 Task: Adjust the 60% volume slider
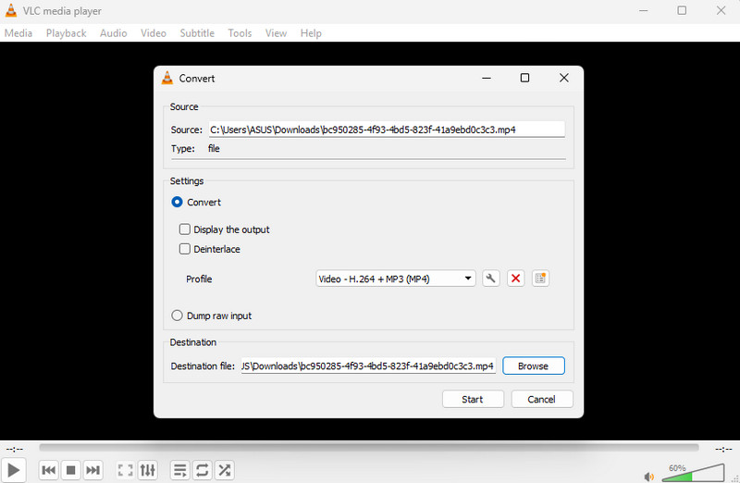click(693, 473)
